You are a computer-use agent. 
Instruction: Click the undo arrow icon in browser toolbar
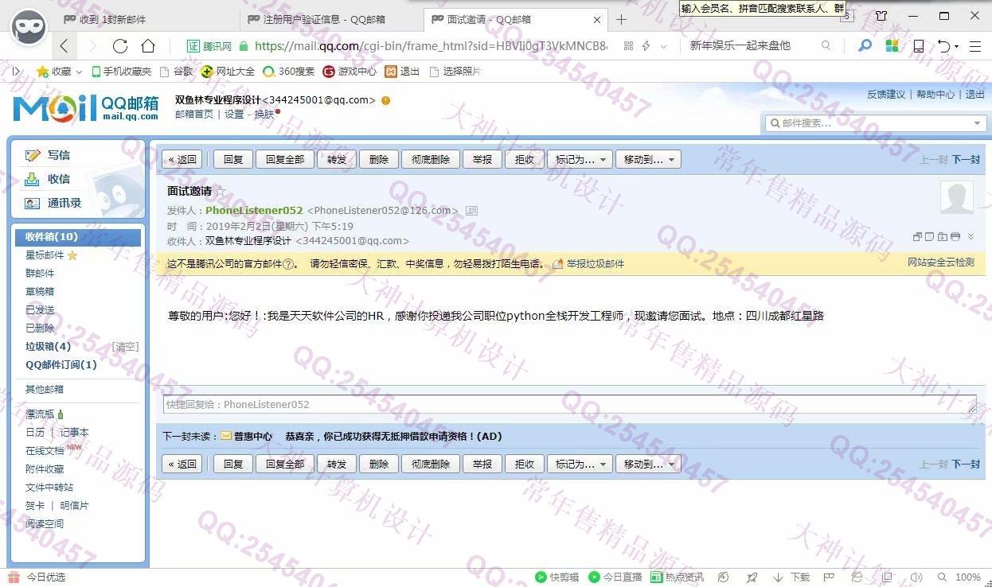[943, 46]
